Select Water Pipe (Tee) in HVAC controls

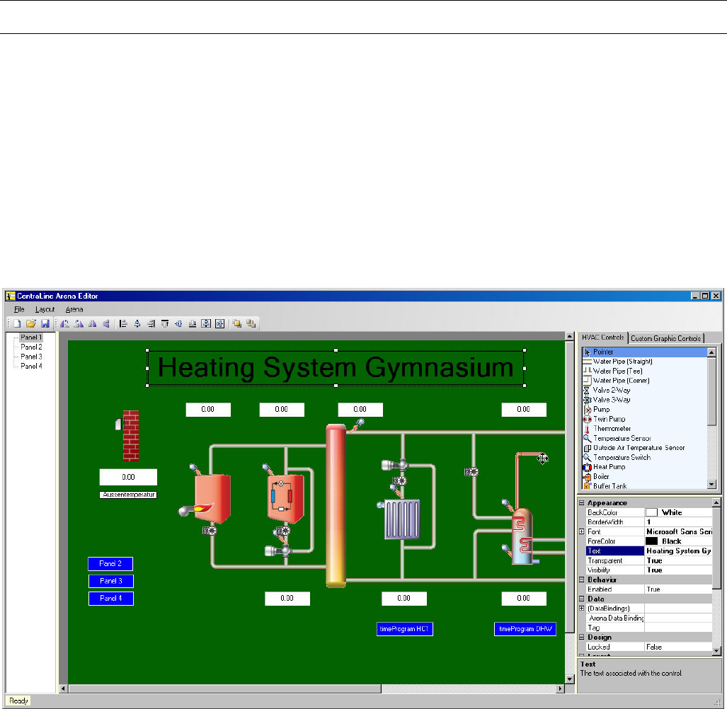pyautogui.click(x=617, y=371)
